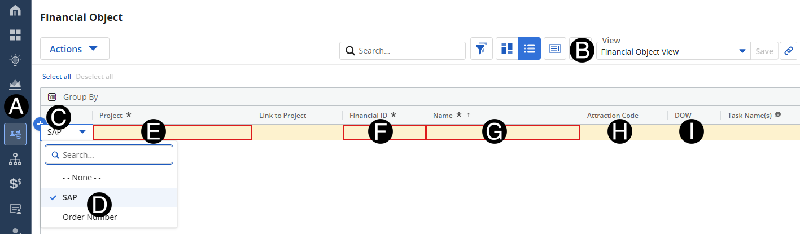Click the 'Select all' link
This screenshot has height=234, width=800.
coord(56,77)
